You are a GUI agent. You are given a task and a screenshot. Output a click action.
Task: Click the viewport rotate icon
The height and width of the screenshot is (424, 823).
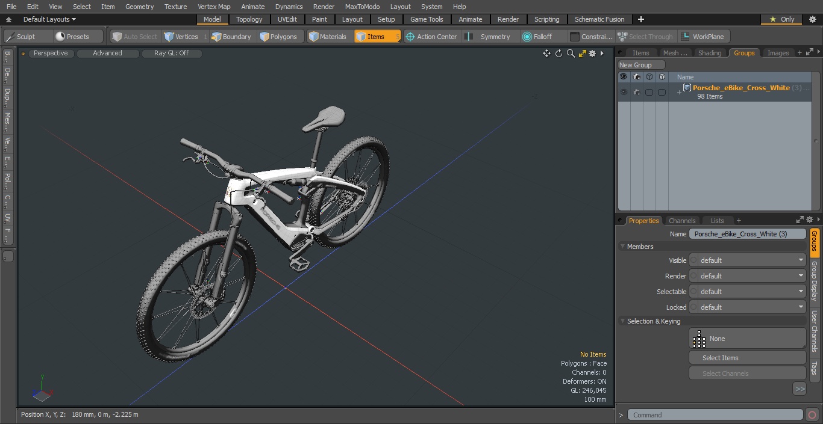[559, 54]
